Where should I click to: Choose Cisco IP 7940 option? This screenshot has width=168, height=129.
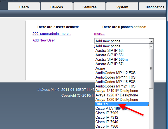[122, 122]
